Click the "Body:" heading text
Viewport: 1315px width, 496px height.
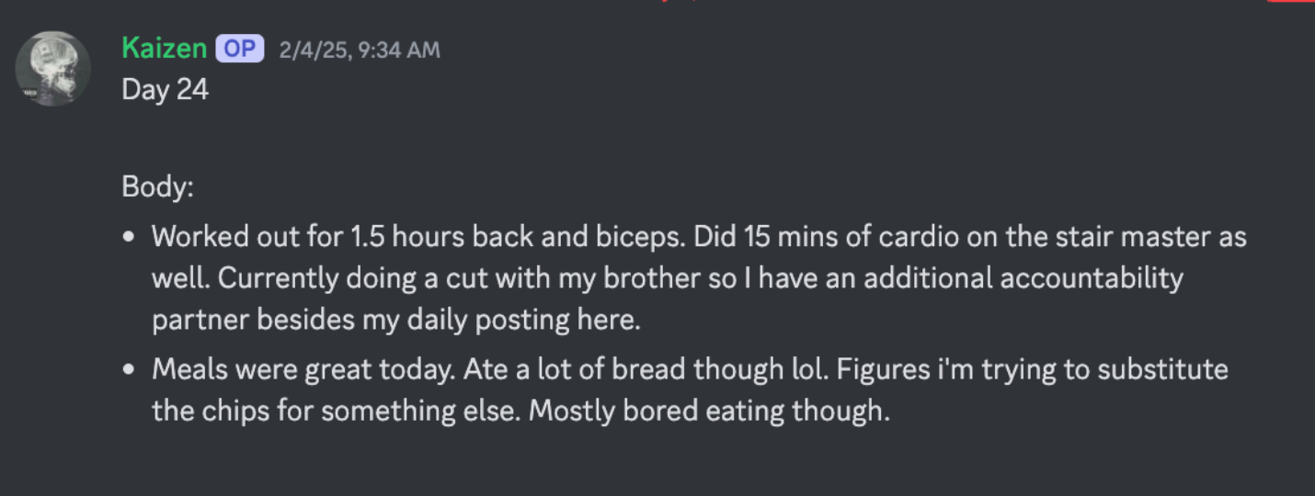[x=157, y=187]
